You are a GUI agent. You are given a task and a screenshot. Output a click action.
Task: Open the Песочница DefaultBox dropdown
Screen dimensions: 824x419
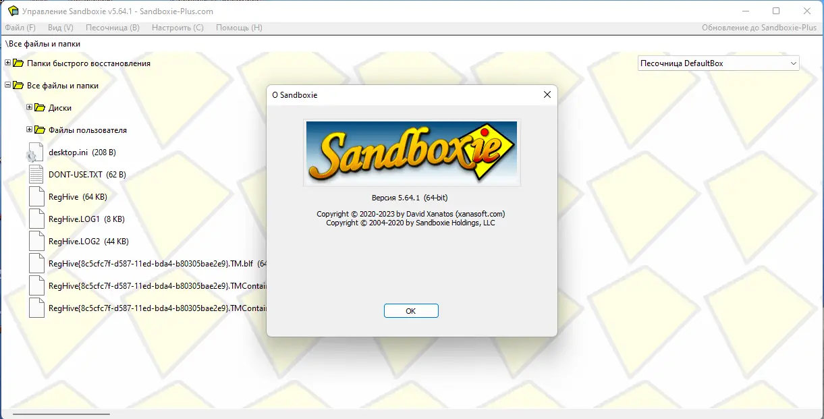point(719,63)
